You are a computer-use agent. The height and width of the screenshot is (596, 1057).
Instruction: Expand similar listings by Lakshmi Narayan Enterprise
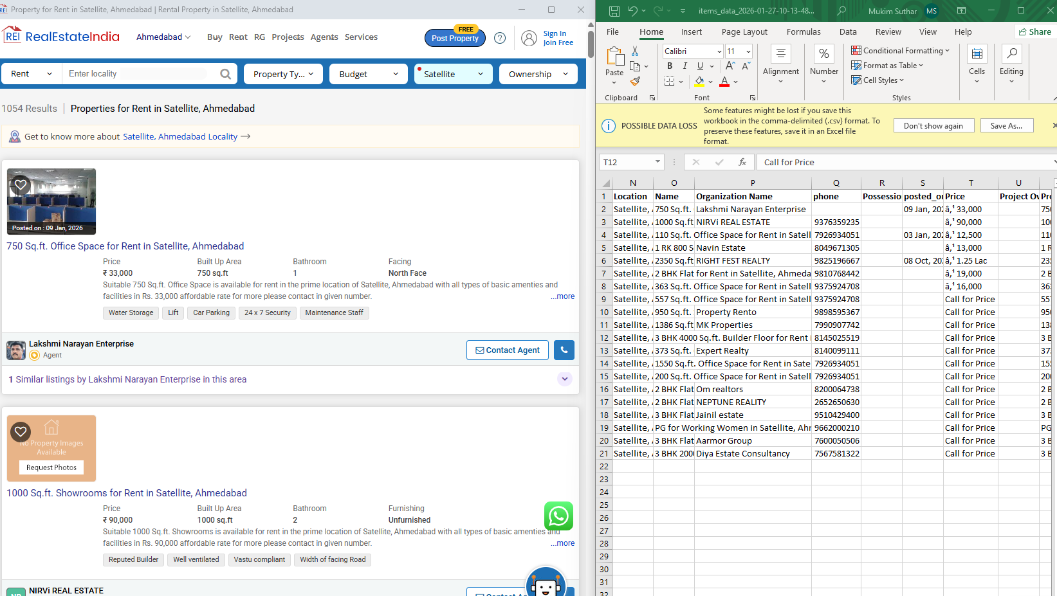[x=565, y=379]
